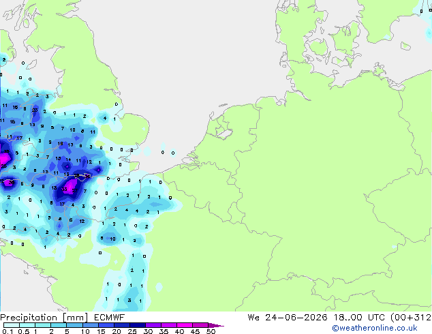Click the '0.5' legend scale label

[x=23, y=331]
